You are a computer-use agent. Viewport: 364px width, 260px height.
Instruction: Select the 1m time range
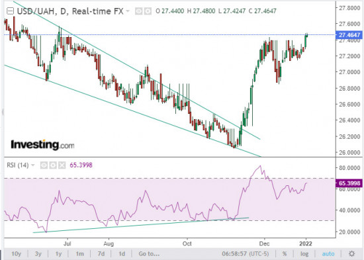(79, 254)
